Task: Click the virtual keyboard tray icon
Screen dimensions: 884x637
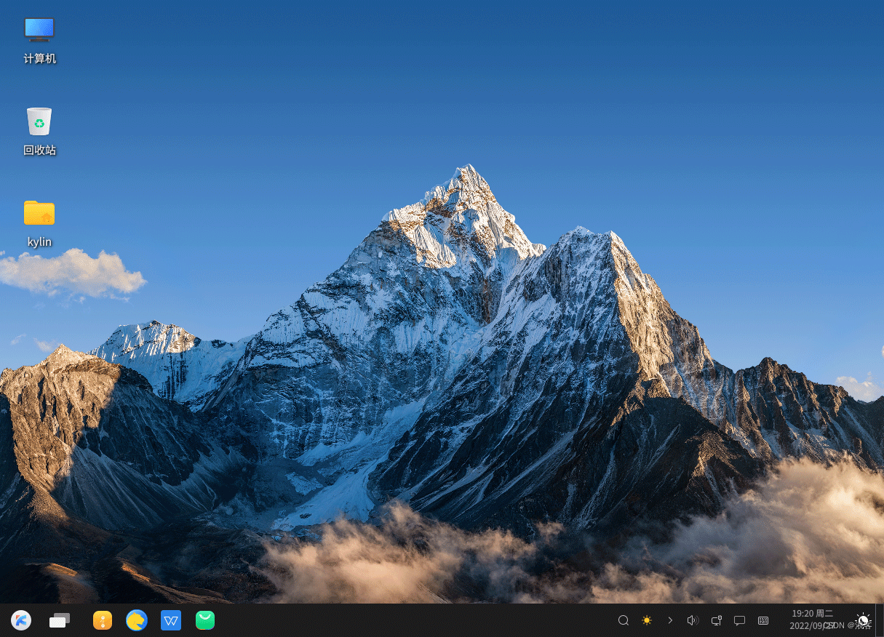Action: pos(763,620)
